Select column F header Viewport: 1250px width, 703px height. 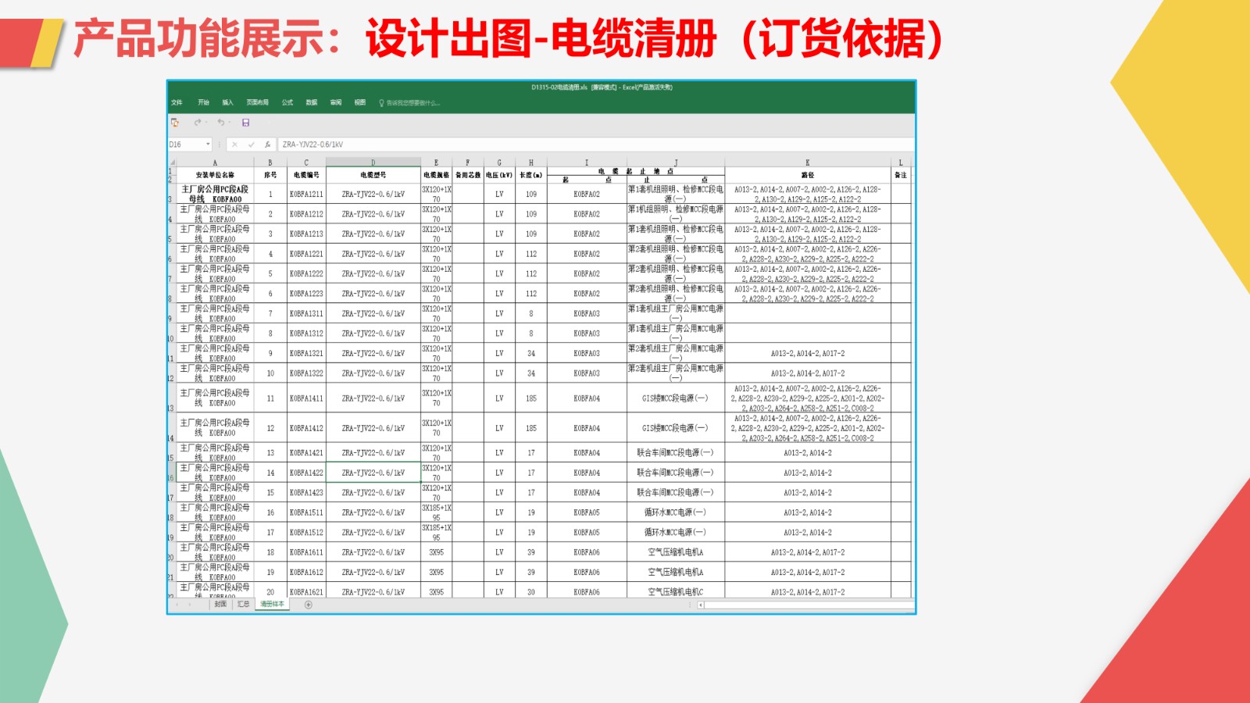click(468, 163)
